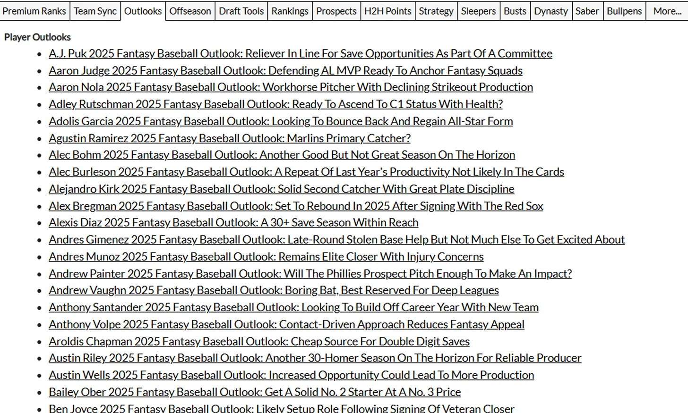Screen dimensions: 688x413
Task: Switch to the Team Sync tab
Action: [x=95, y=11]
